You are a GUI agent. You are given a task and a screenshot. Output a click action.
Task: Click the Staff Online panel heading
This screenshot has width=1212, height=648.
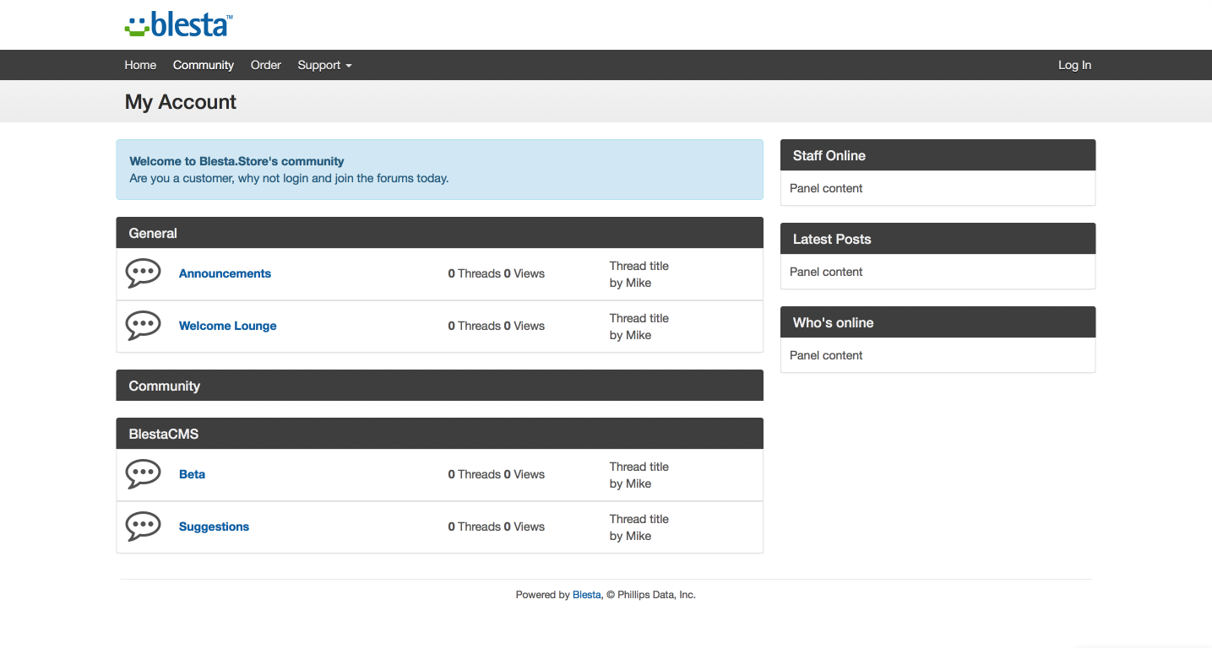click(x=938, y=155)
